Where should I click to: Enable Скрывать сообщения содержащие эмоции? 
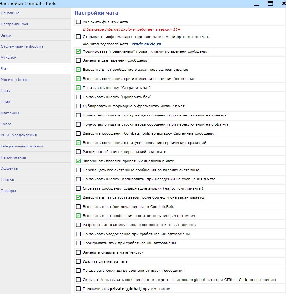coord(78,188)
